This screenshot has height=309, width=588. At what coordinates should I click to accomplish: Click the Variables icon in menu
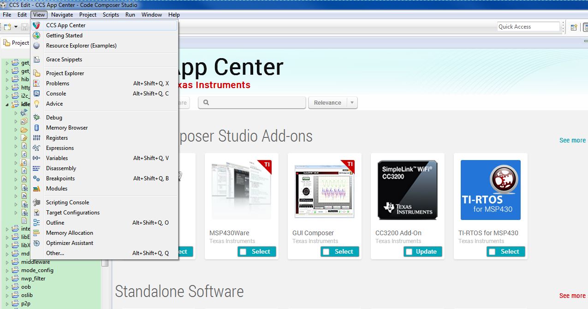point(36,158)
